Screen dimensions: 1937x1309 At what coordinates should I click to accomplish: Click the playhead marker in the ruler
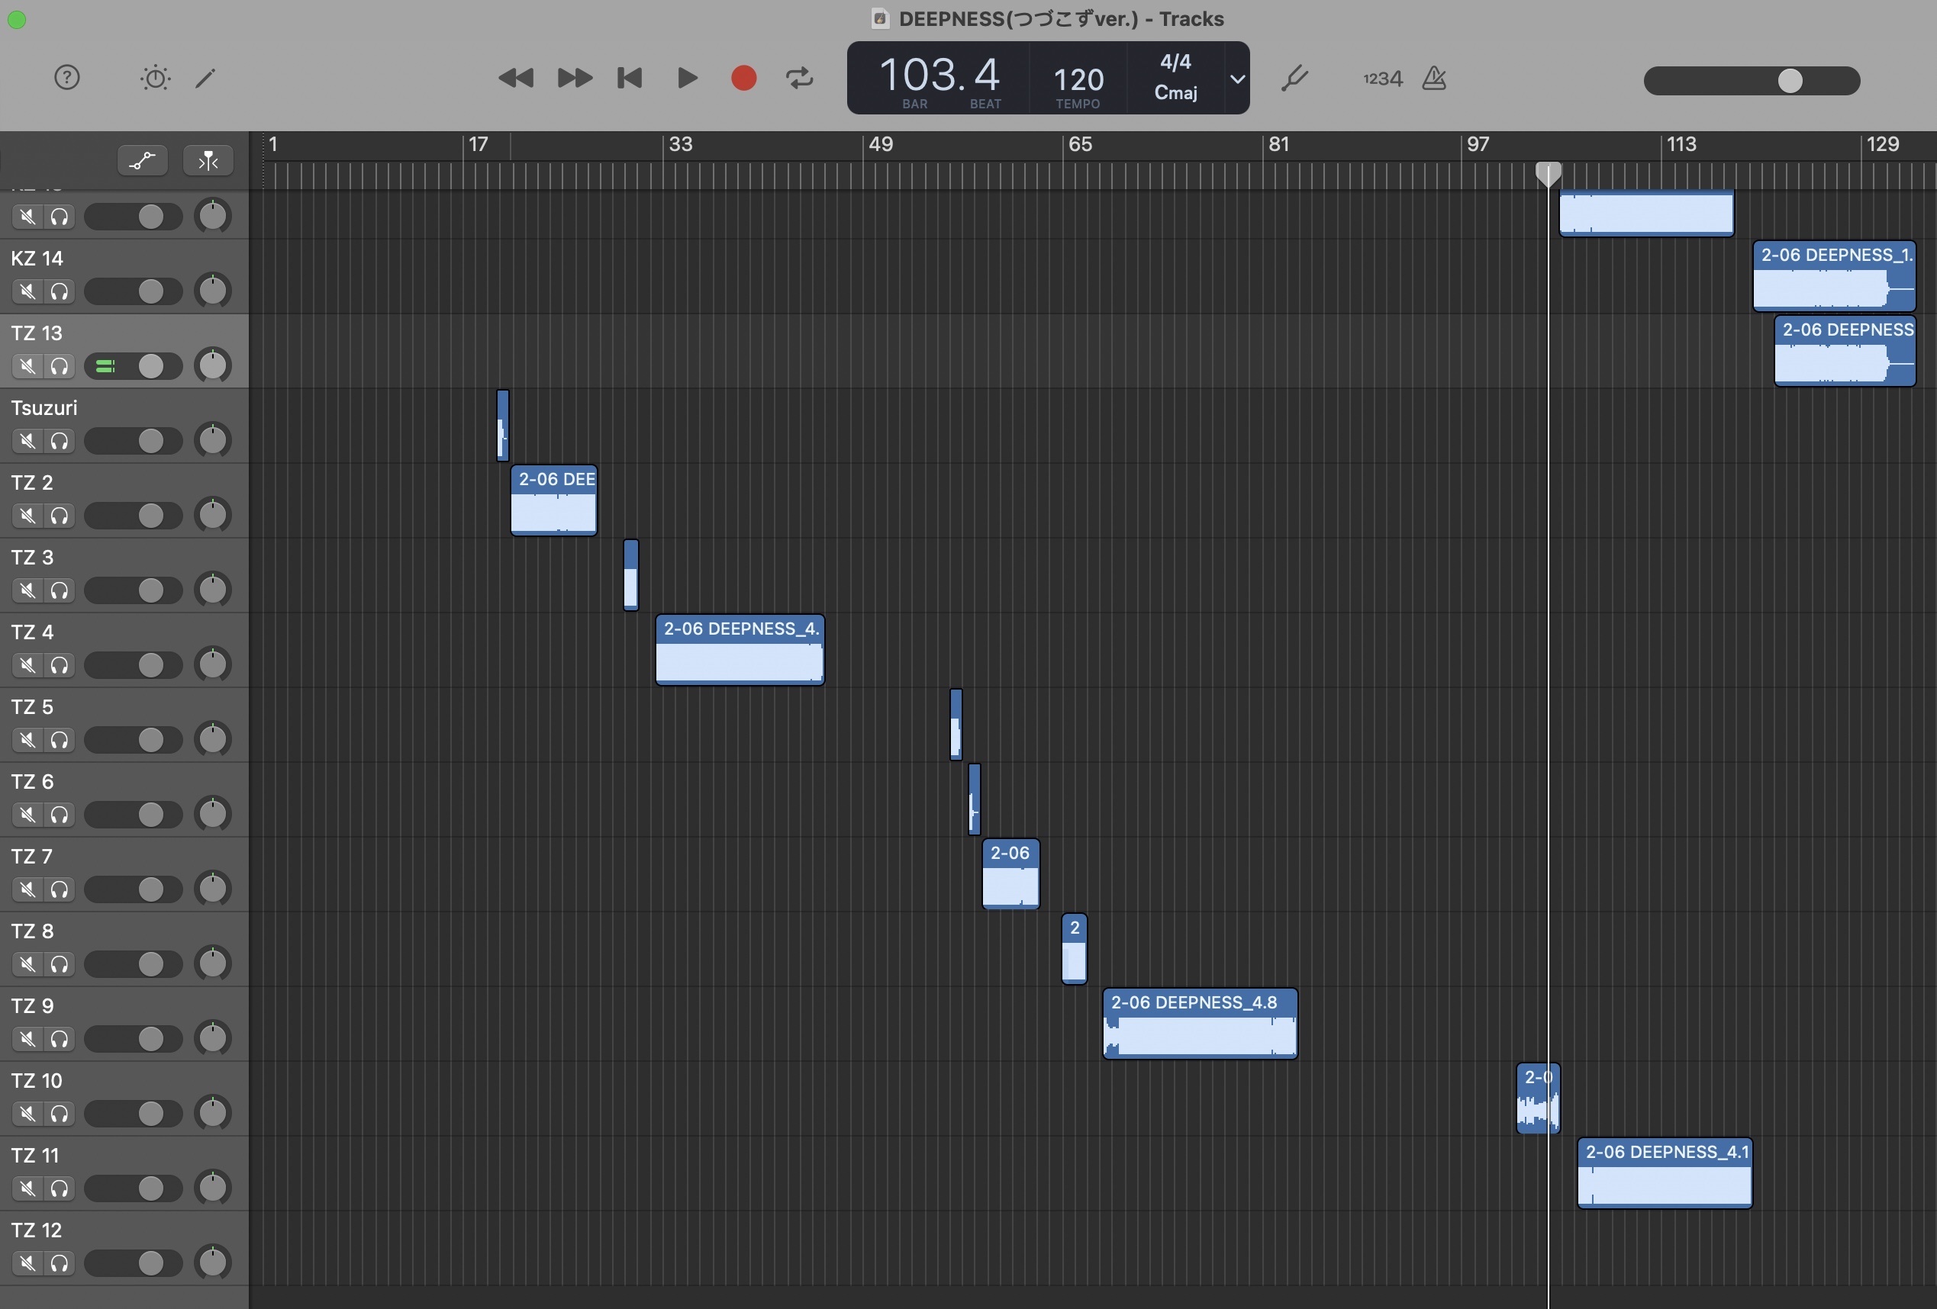tap(1549, 173)
